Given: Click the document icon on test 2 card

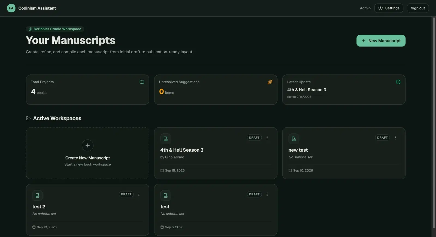Looking at the screenshot, I should click(x=37, y=195).
